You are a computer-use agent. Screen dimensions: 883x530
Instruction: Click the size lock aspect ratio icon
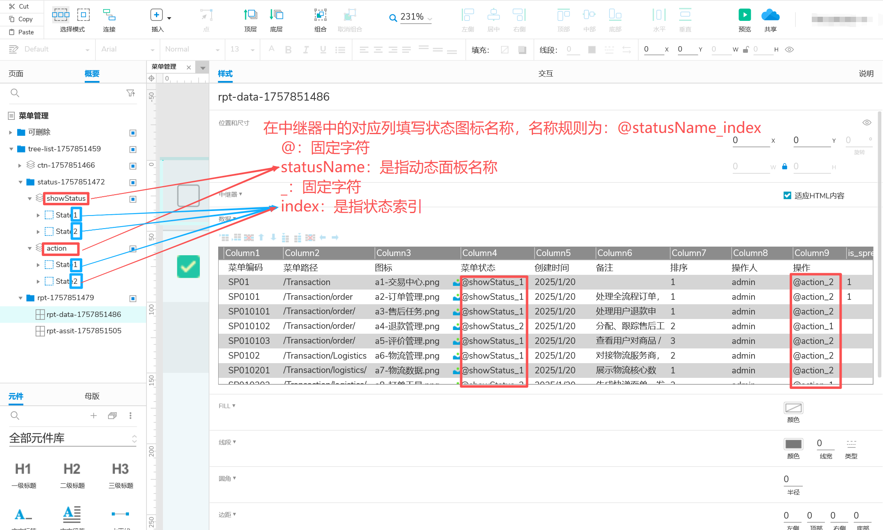click(x=784, y=166)
